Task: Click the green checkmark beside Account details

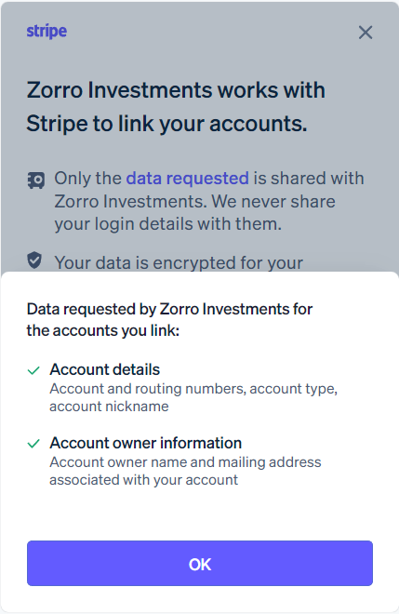Action: [x=33, y=370]
